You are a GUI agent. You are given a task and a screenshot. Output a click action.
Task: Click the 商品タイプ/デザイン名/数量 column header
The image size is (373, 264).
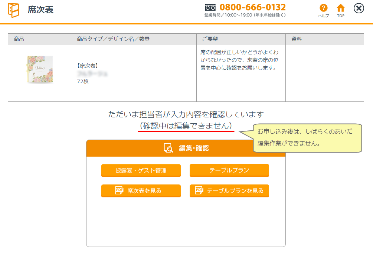click(x=113, y=39)
